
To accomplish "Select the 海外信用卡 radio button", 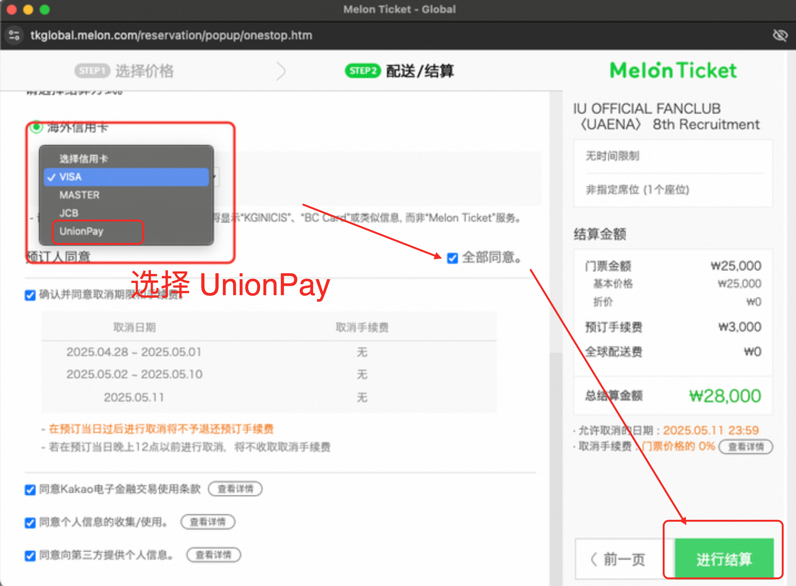I will [x=36, y=127].
